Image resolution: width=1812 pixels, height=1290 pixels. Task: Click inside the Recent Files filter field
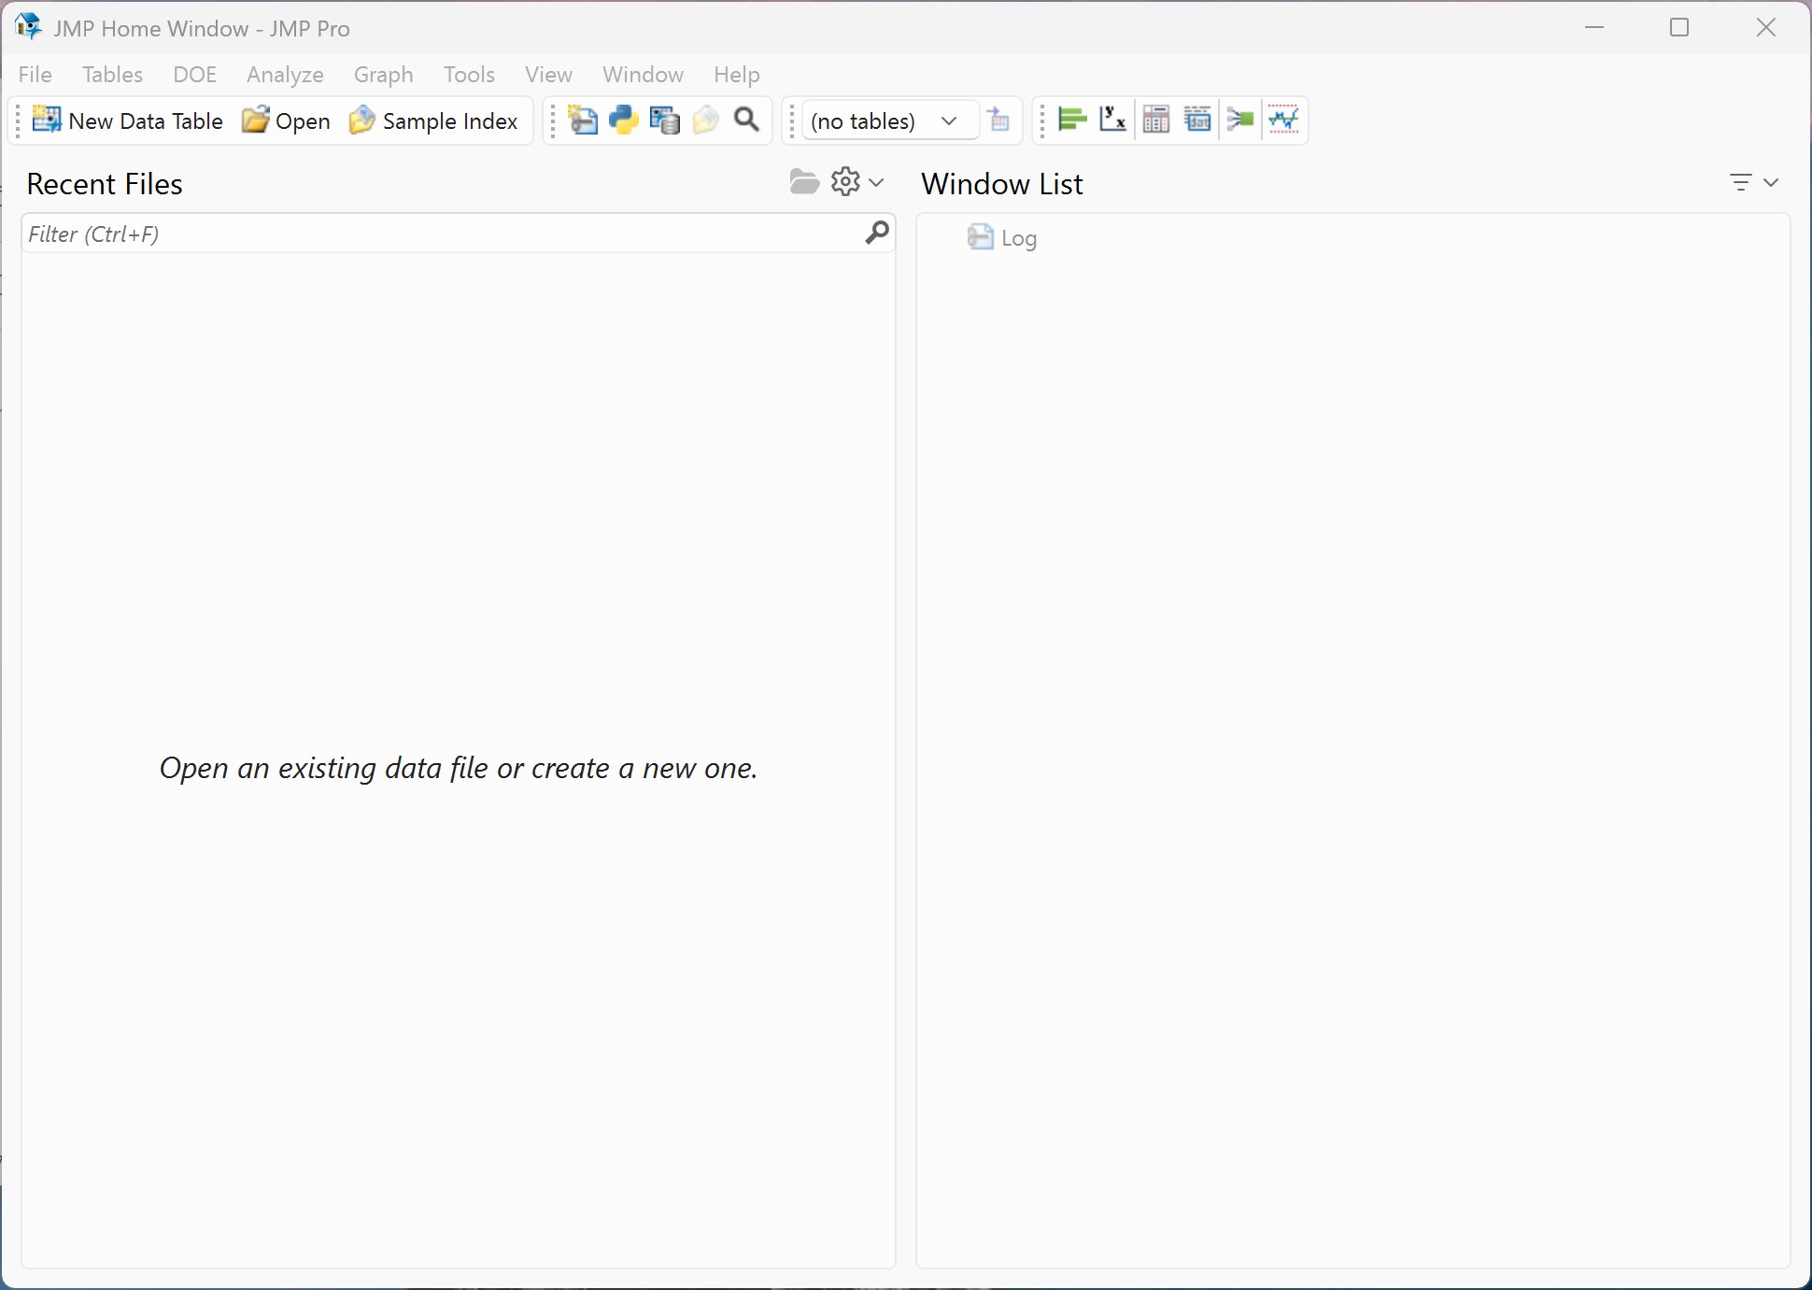pos(439,234)
